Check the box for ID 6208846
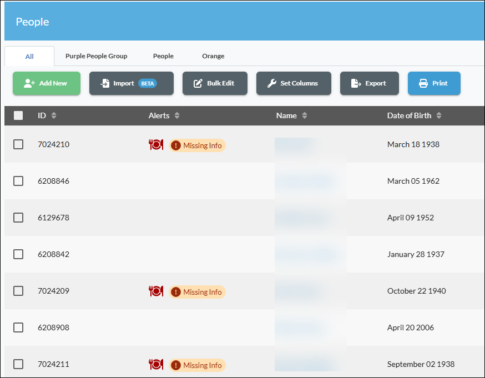This screenshot has width=485, height=378. tap(18, 181)
